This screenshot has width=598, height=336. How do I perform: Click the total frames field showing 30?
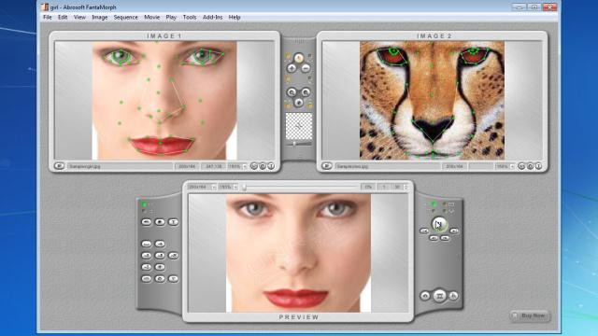396,187
